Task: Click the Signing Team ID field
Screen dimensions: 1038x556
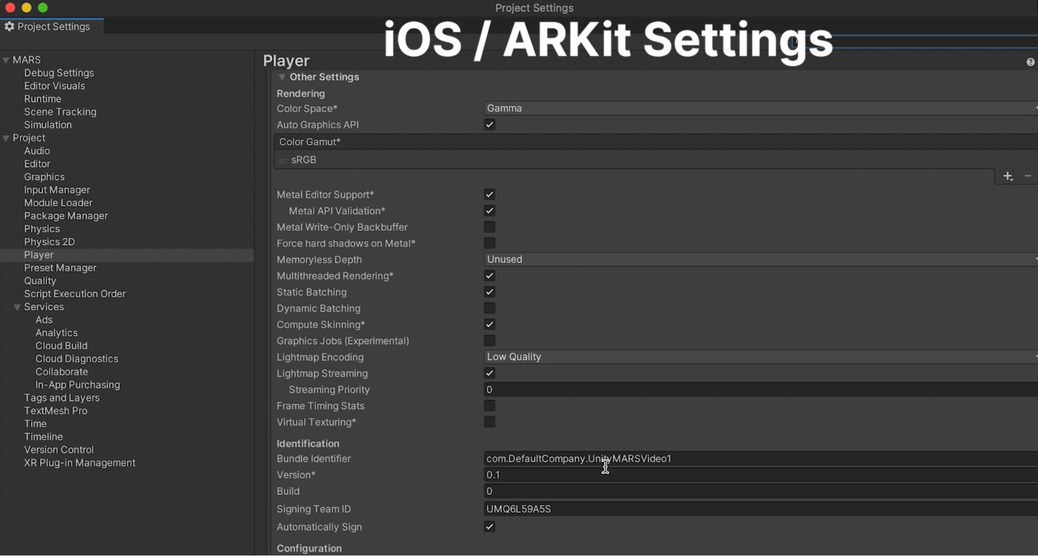Action: (x=761, y=509)
